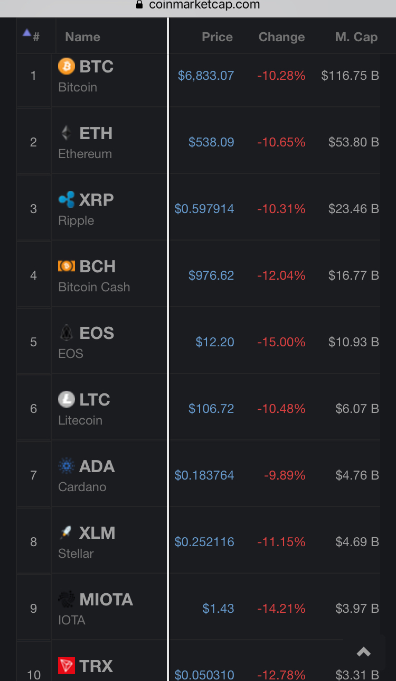The image size is (396, 681).
Task: Click the Ethereum diamond logo icon
Action: pos(66,133)
